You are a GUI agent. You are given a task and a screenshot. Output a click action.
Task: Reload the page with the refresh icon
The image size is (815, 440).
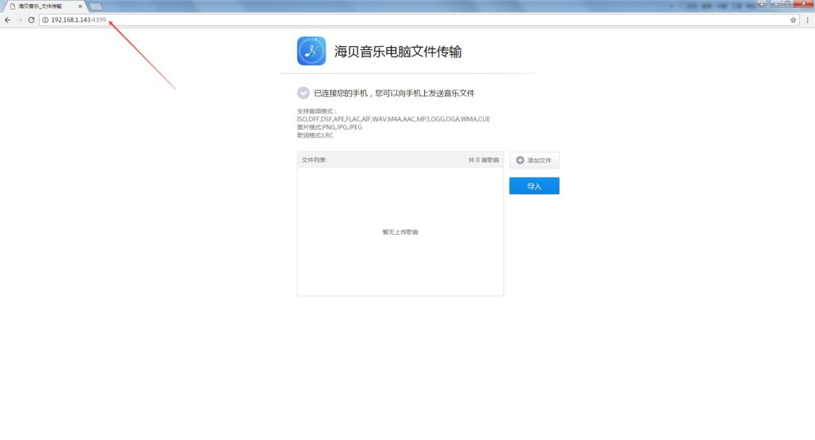(x=31, y=20)
